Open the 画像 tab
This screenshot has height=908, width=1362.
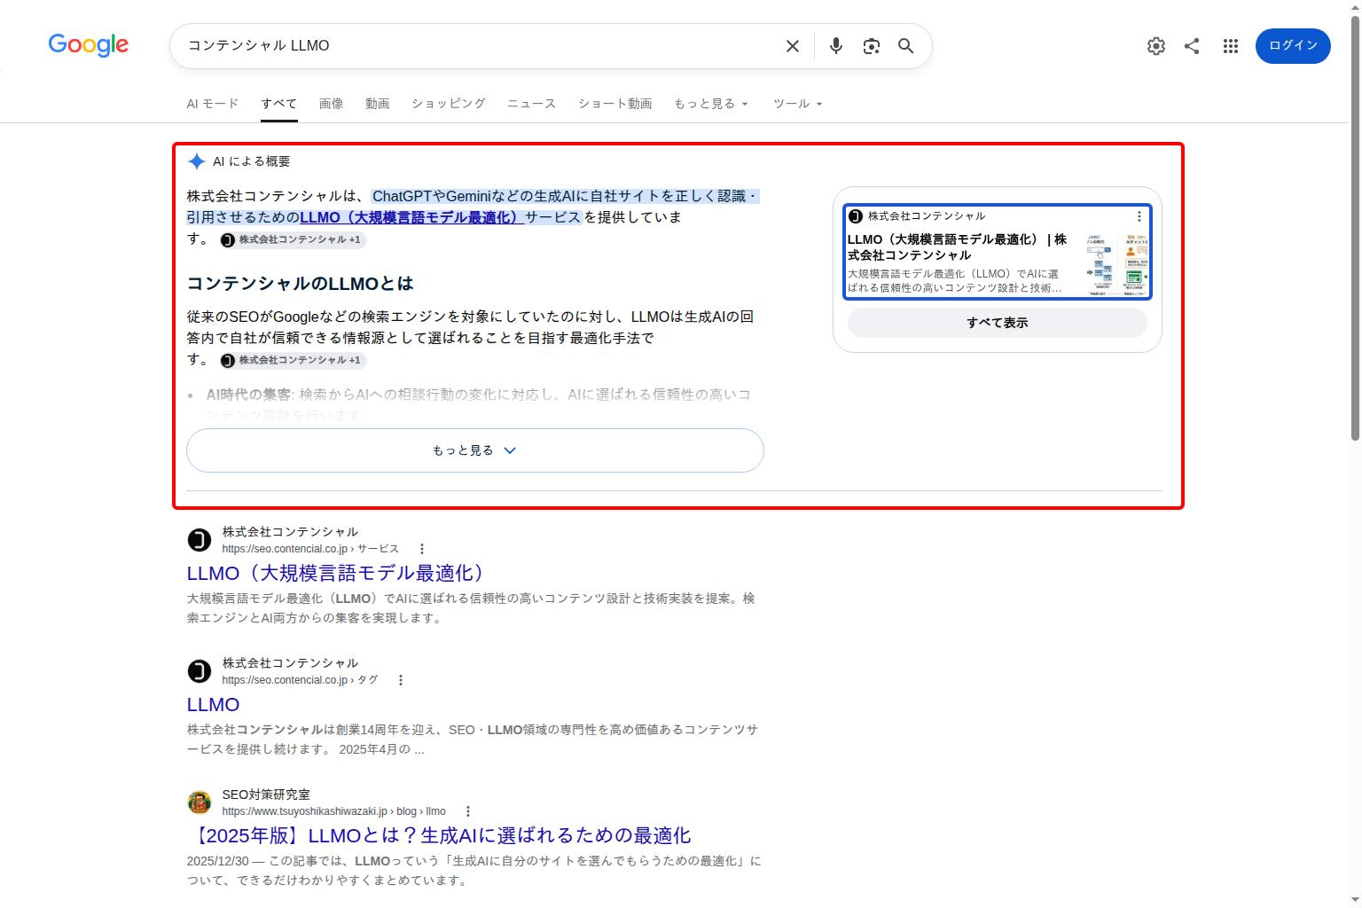click(x=331, y=104)
